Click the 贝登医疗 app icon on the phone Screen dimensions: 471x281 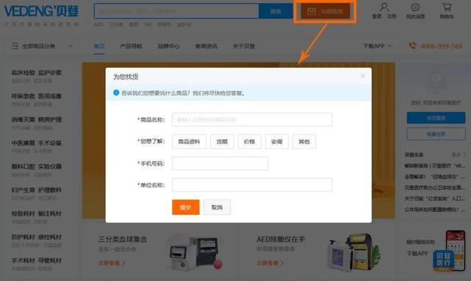(x=444, y=260)
